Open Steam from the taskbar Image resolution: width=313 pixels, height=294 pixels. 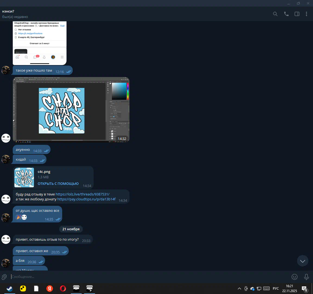pos(10,289)
